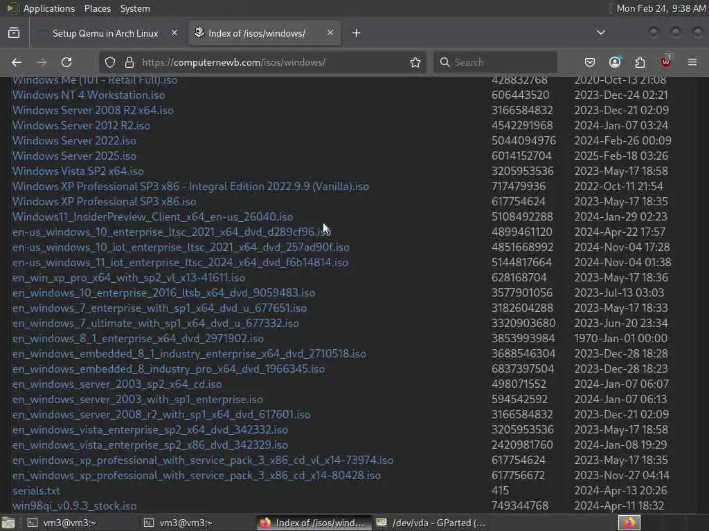The height and width of the screenshot is (531, 709).
Task: Reload the current page
Action: pos(66,62)
